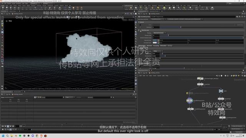Open Occluded Color picker icon
246x138 pixels.
tap(158, 43)
